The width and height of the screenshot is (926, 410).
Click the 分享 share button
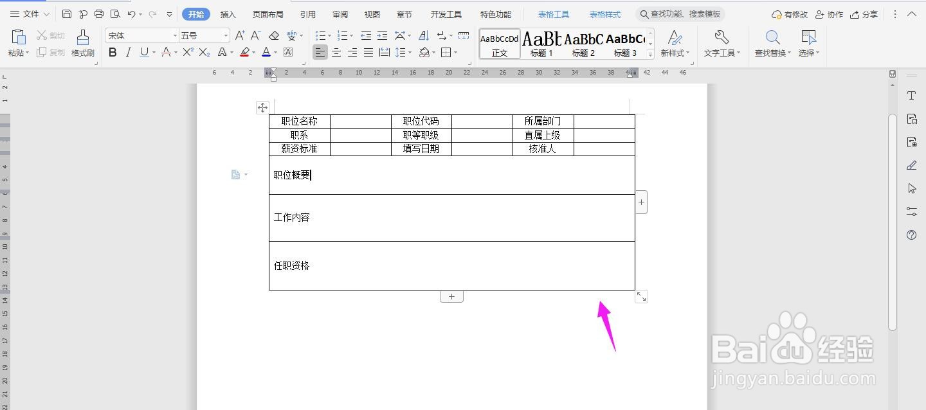pyautogui.click(x=864, y=14)
